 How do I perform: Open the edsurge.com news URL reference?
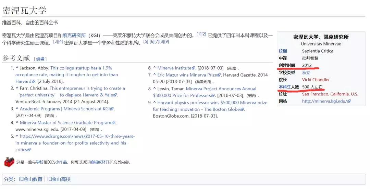tap(75, 143)
